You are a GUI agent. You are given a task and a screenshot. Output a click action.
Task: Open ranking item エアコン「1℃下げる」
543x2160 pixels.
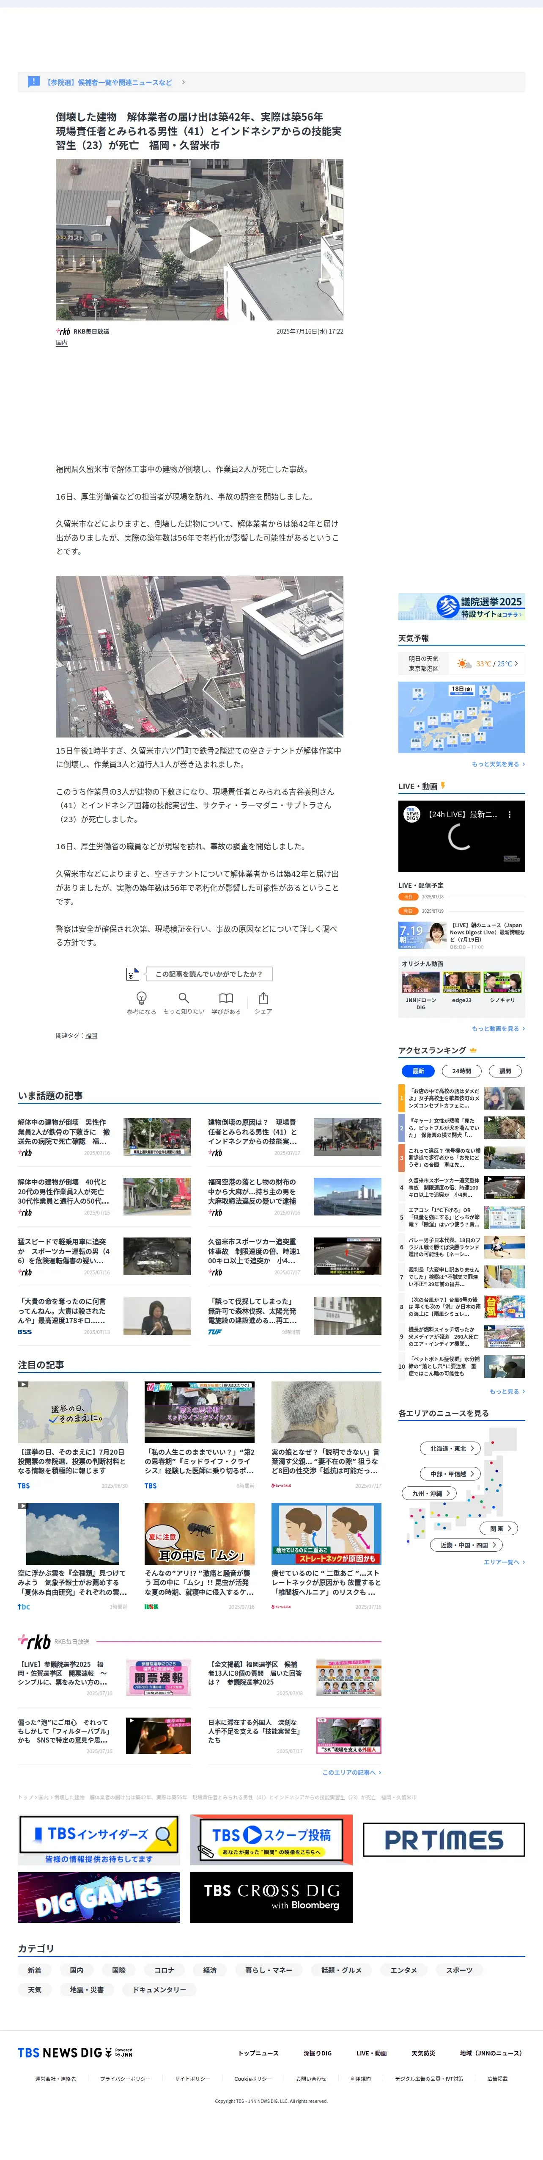click(462, 1218)
